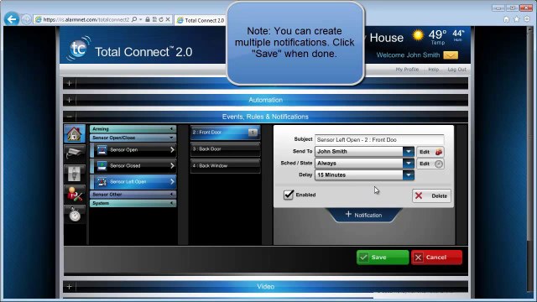Select the 4 : Back Window sensor

point(225,166)
